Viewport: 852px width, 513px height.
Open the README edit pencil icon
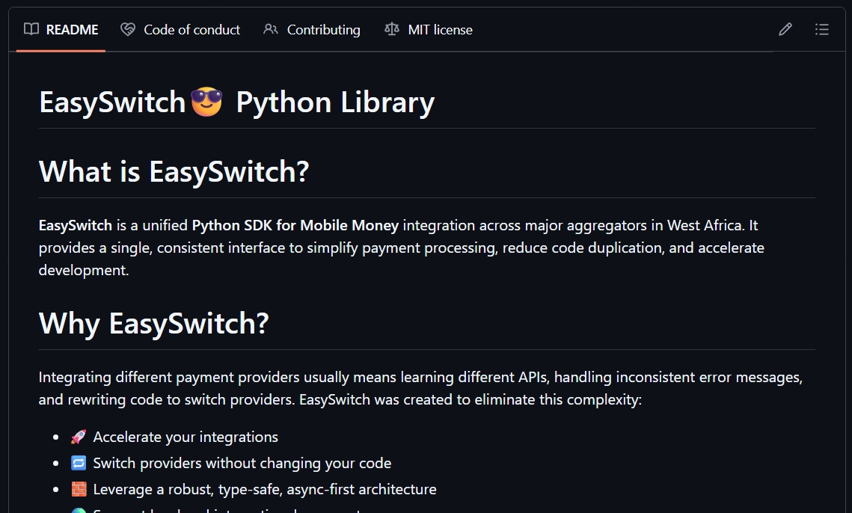point(785,29)
